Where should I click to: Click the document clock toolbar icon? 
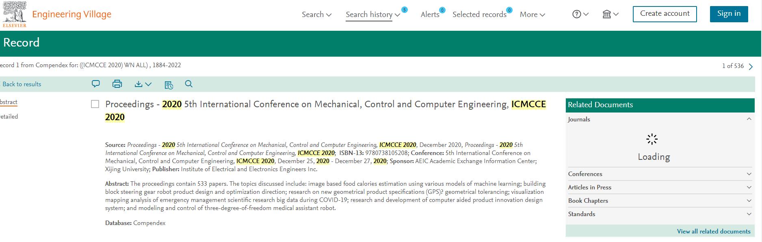(169, 85)
